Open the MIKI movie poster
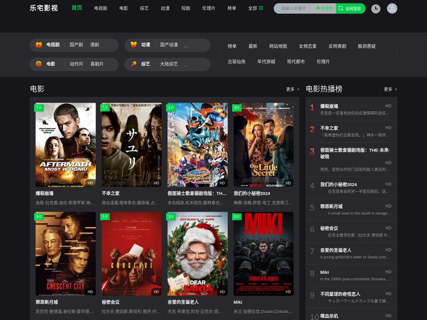The image size is (427, 320). point(263,254)
